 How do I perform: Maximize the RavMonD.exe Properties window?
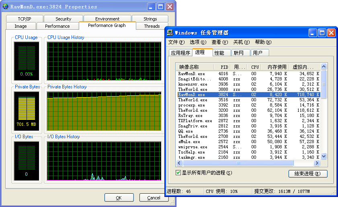[x=160, y=7]
